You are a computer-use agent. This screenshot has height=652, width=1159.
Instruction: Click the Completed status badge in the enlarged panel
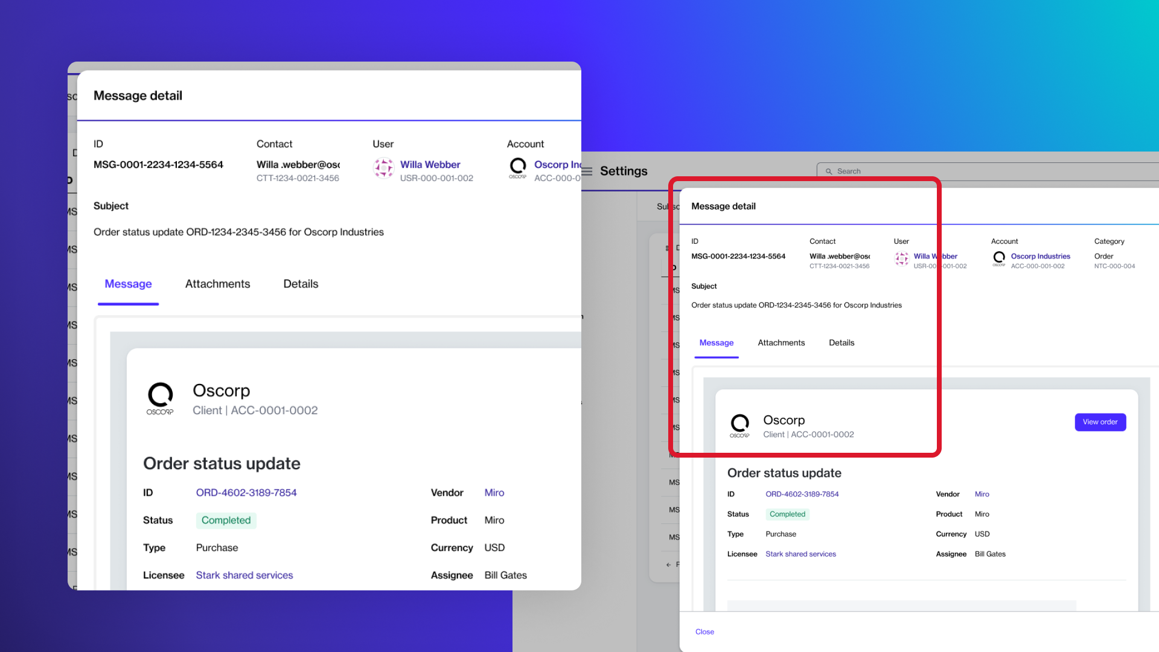pyautogui.click(x=226, y=520)
